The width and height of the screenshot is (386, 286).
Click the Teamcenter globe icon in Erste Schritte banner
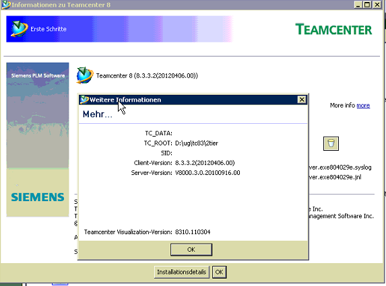20,29
